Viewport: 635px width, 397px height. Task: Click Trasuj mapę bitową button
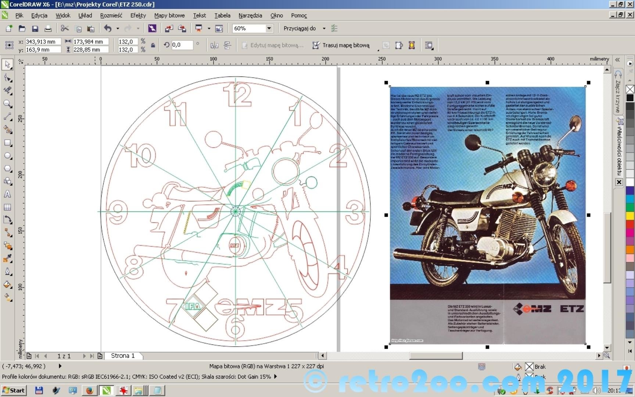click(x=341, y=45)
